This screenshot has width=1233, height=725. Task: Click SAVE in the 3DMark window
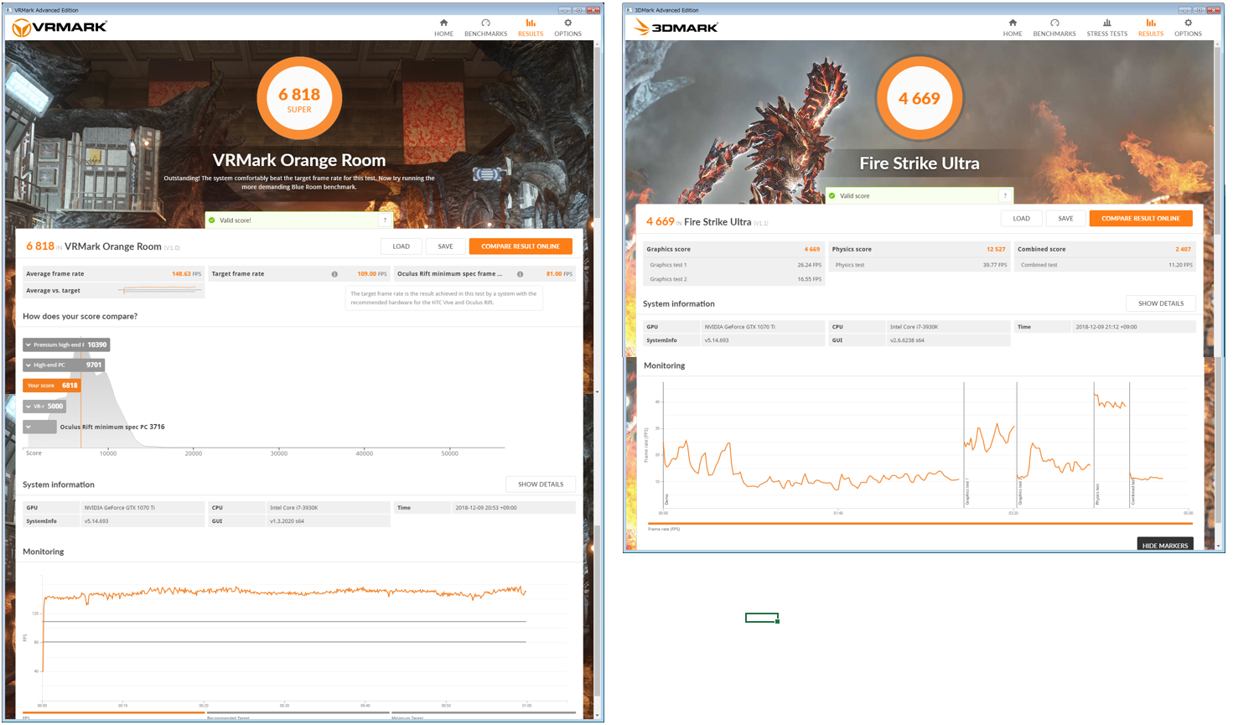1065,219
